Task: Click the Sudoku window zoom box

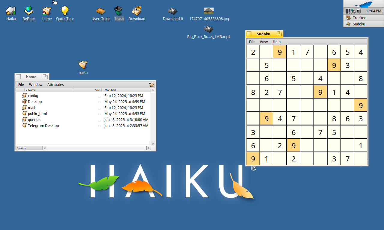Action: [x=279, y=34]
